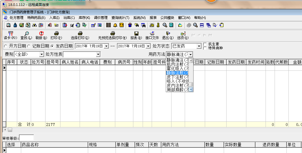
Task: Click the teal box with X toolbar icon
Action: 171,25
